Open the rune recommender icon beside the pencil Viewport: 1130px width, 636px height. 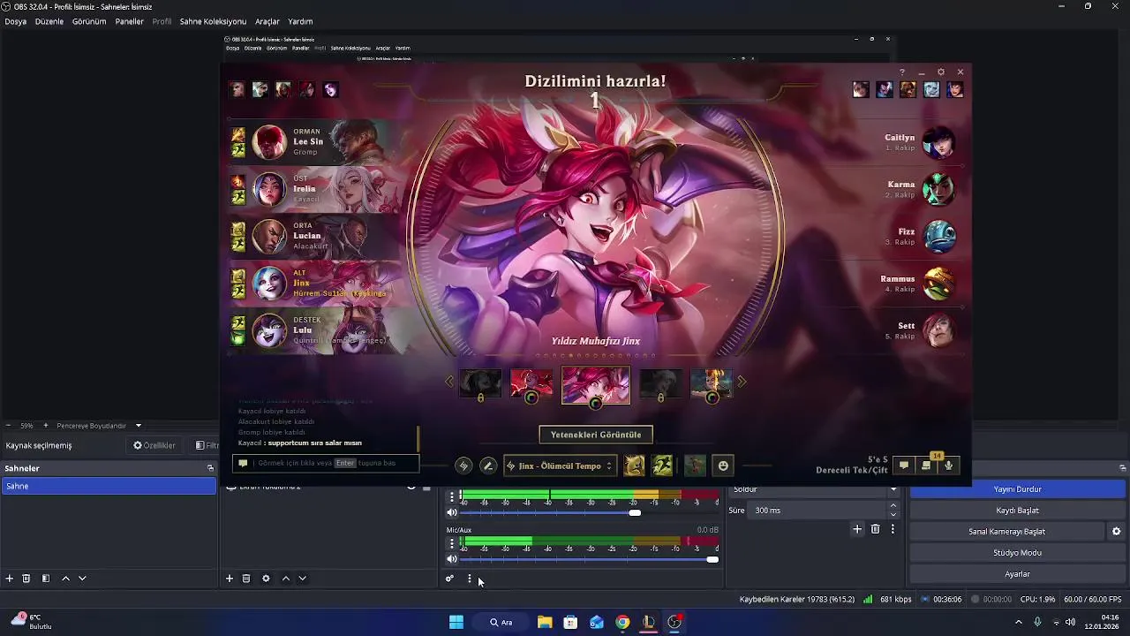(463, 466)
